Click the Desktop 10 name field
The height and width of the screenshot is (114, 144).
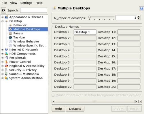85,87
